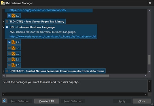The image size is (154, 106).
Task: Click the Patch Selection button
Action: (x=20, y=101)
